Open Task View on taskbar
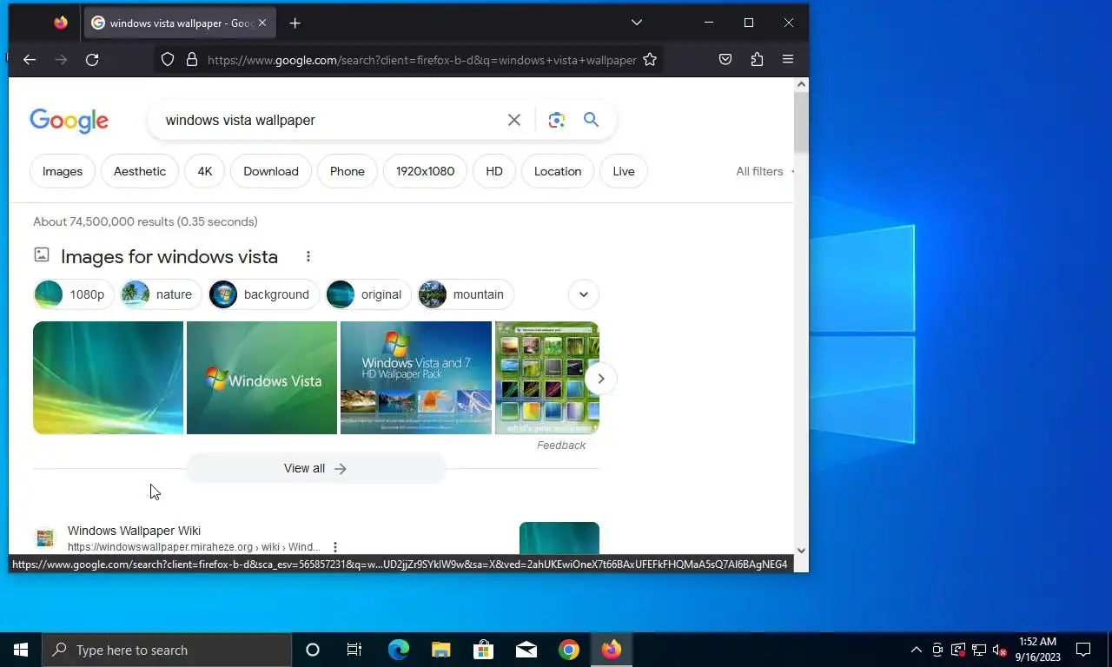1112x667 pixels. (x=354, y=650)
